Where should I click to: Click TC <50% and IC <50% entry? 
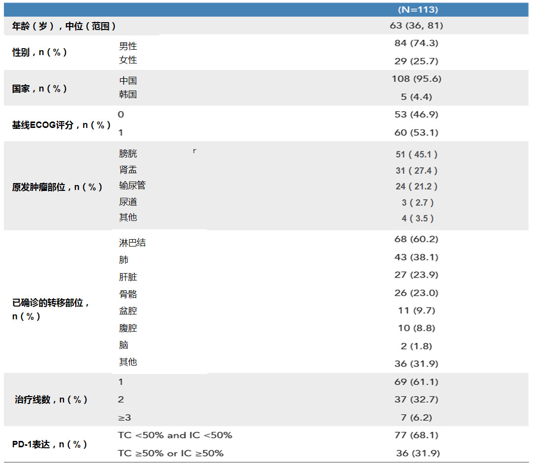pyautogui.click(x=175, y=435)
